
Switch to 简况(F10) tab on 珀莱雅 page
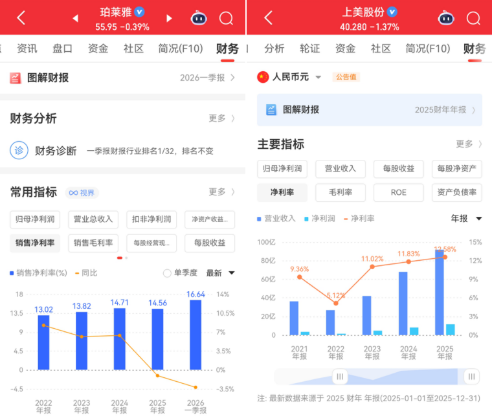[181, 49]
